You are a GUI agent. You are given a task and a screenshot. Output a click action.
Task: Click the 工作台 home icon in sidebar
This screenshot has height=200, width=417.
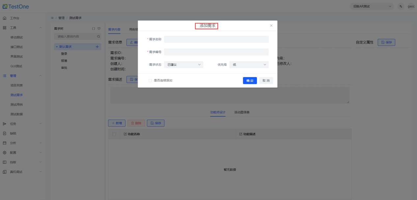click(5, 18)
